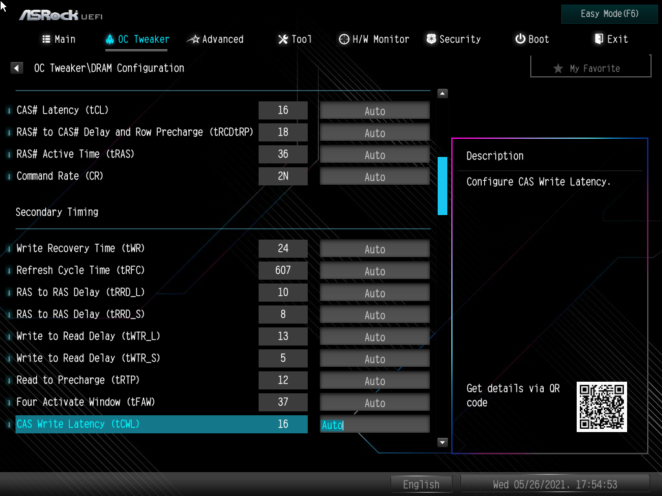Open the English language selector
662x496 pixels.
click(421, 484)
